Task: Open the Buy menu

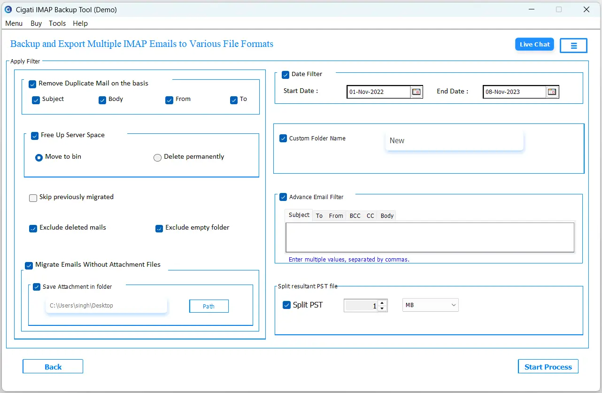Action: pos(36,23)
